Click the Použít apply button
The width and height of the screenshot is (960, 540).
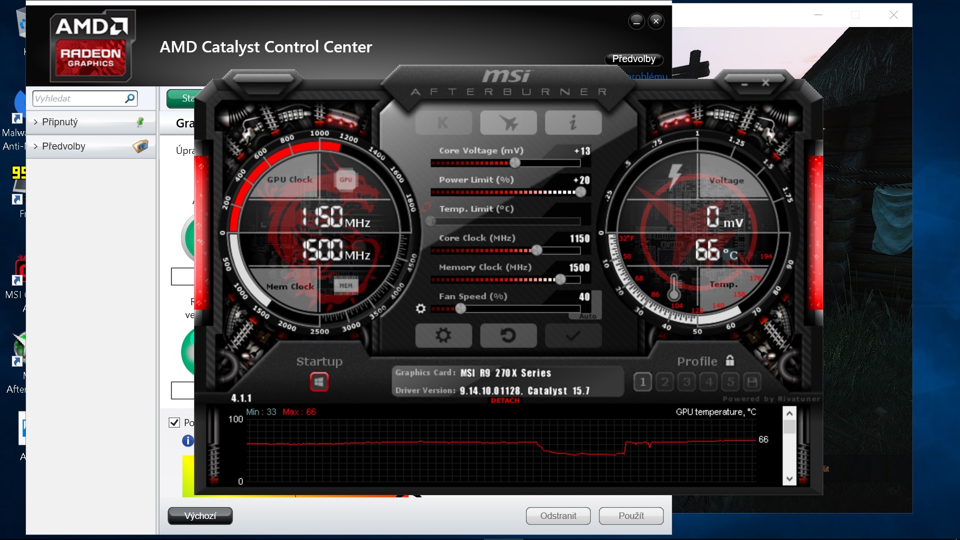coord(631,516)
